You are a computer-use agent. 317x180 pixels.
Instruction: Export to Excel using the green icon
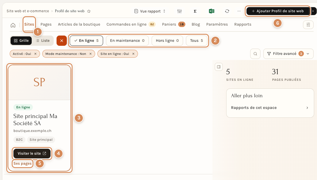211,11
